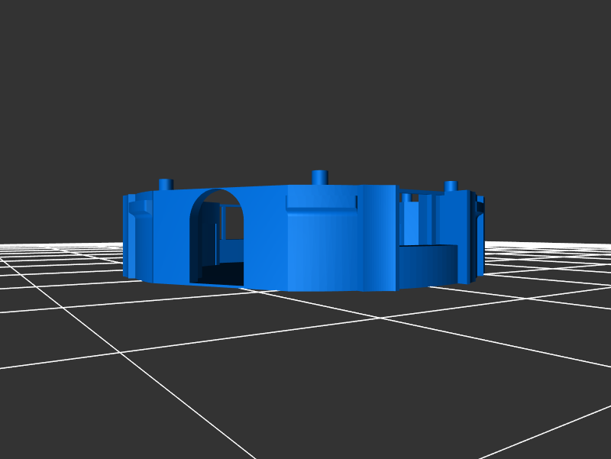
Task: Click the wall face left of the archway
Action: pos(170,237)
